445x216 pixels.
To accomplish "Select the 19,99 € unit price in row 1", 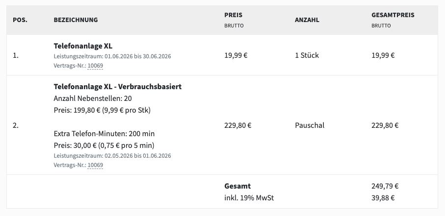I will click(x=236, y=55).
